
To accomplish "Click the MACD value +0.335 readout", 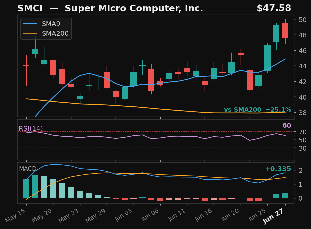I will [x=278, y=169].
